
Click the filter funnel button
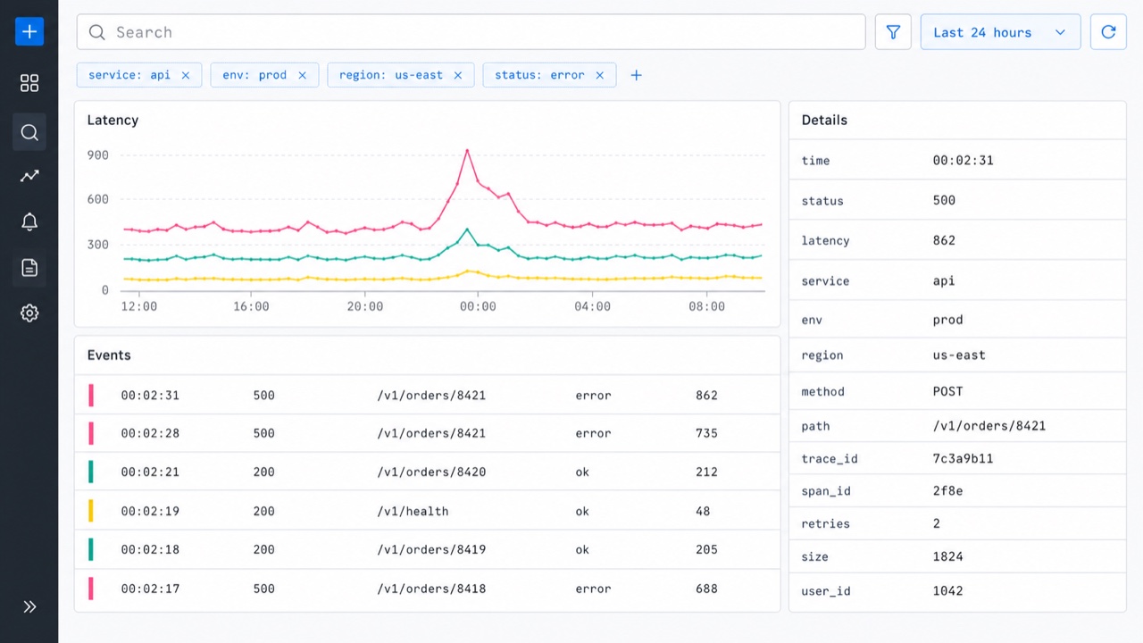pos(893,32)
